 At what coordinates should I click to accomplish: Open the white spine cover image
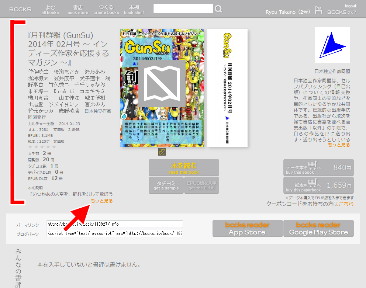pos(227,88)
